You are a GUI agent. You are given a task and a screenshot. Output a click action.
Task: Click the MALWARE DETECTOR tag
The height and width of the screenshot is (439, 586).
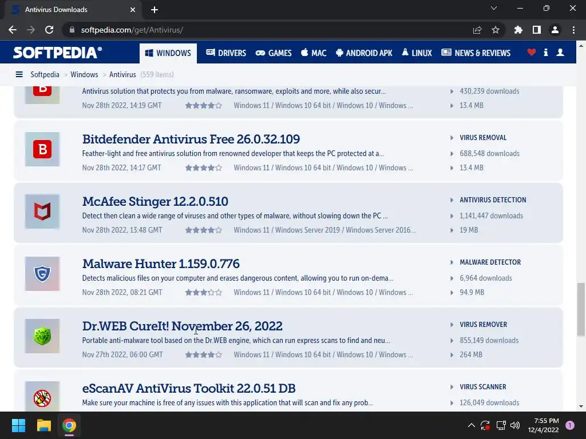pos(490,262)
